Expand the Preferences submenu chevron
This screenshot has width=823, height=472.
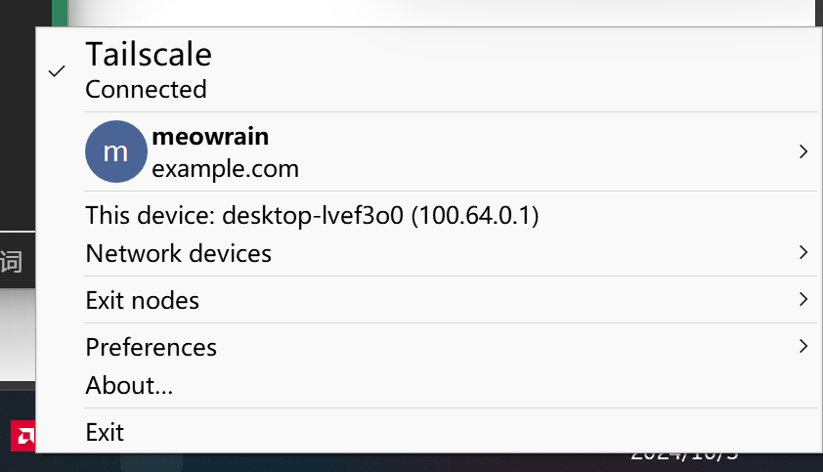coord(802,346)
